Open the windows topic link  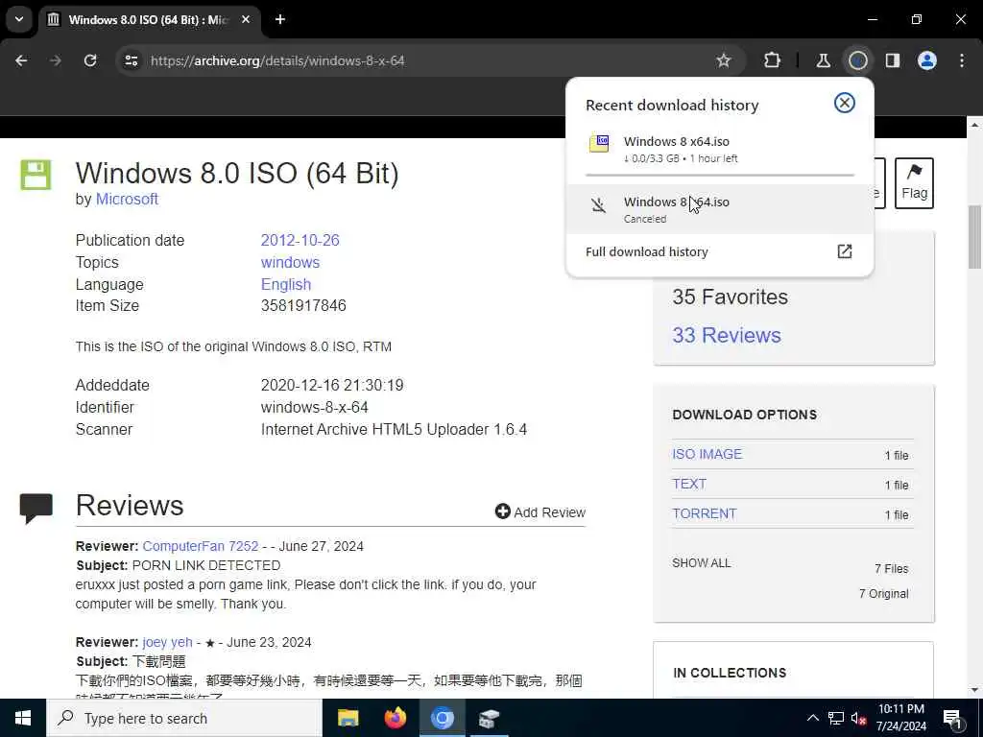(x=290, y=262)
